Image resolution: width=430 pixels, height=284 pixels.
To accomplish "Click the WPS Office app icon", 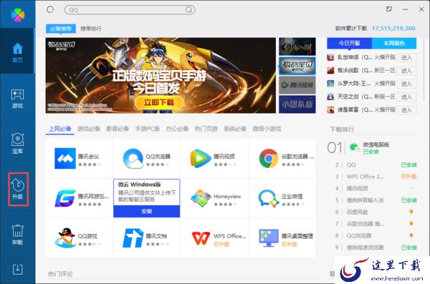I will pos(201,238).
